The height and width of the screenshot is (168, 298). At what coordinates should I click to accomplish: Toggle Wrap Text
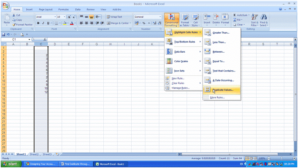[114, 17]
